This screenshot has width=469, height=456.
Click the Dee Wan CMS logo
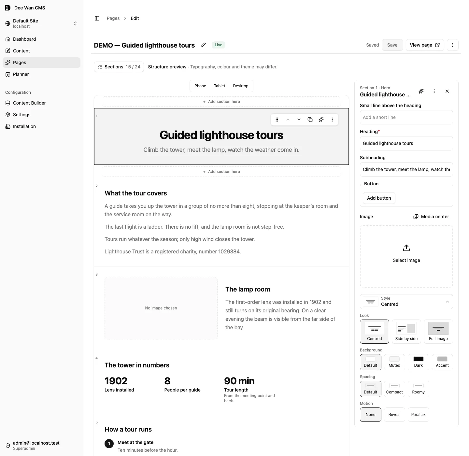[8, 8]
